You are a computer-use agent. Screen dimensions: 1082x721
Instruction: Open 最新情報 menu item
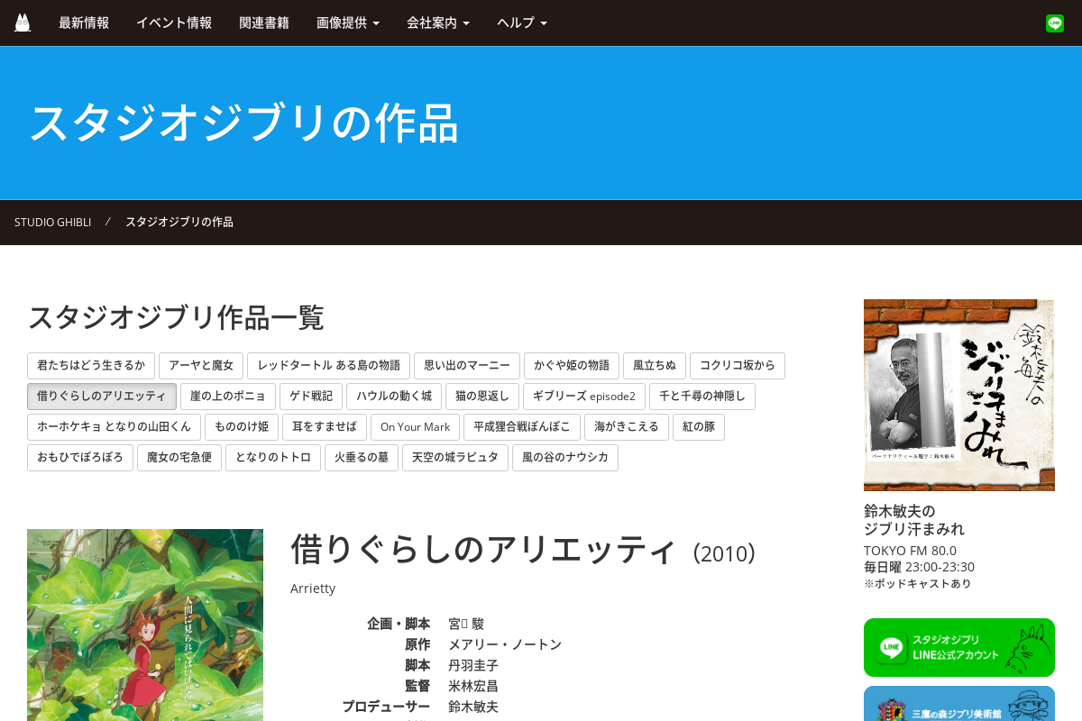coord(84,23)
